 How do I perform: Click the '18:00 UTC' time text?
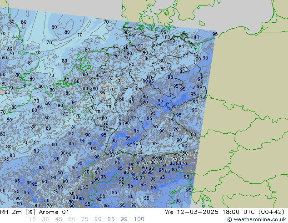[238, 212]
